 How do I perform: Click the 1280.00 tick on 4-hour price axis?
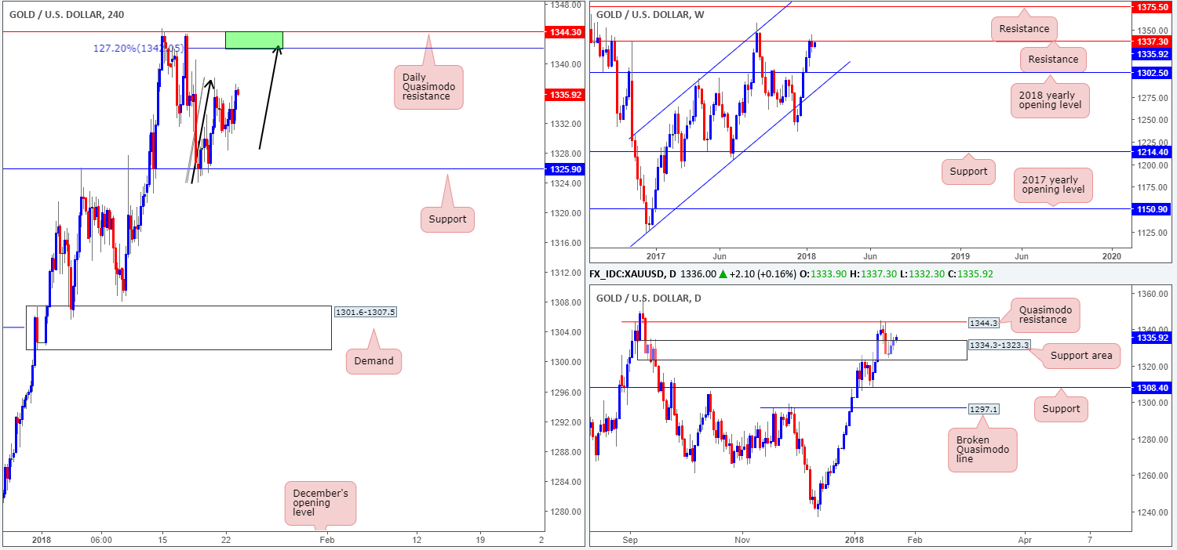pyautogui.click(x=564, y=512)
